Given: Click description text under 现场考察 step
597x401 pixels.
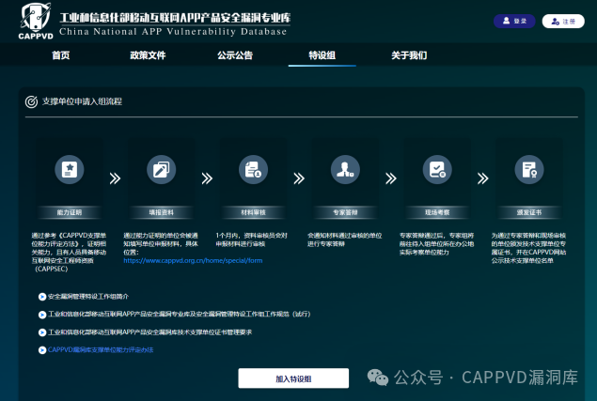Looking at the screenshot, I should tap(437, 244).
